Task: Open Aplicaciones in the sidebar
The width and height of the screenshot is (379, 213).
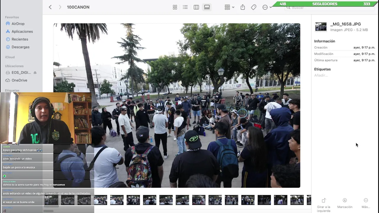Action: pos(22,31)
